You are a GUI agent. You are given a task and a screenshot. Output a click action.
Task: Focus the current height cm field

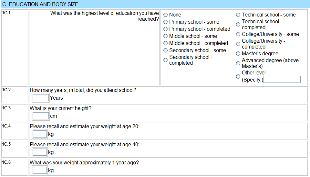click(x=41, y=116)
